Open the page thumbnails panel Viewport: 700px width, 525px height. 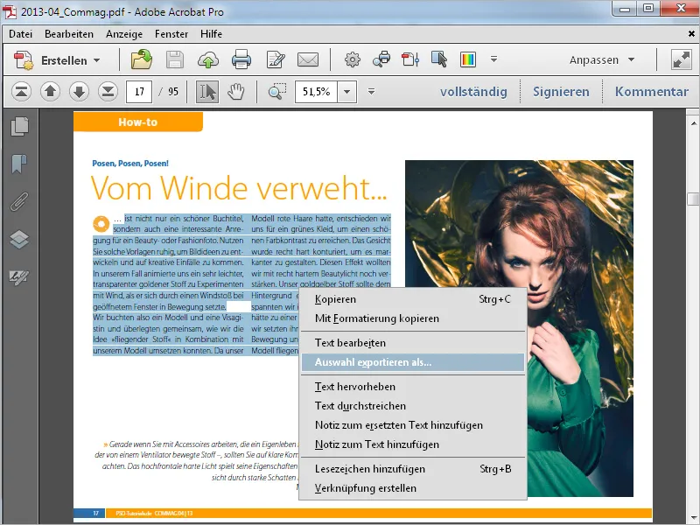[19, 127]
